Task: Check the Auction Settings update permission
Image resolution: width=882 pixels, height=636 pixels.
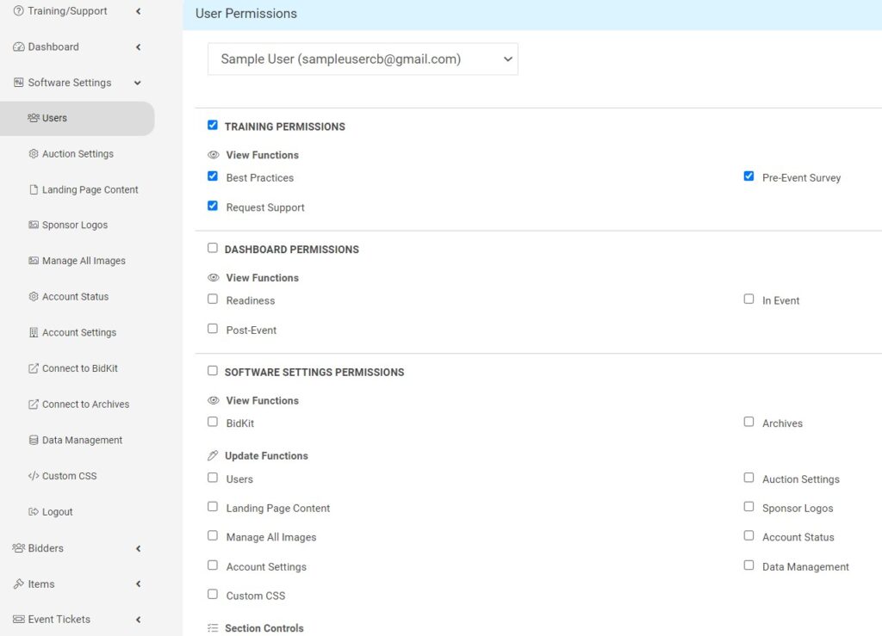Action: [748, 478]
